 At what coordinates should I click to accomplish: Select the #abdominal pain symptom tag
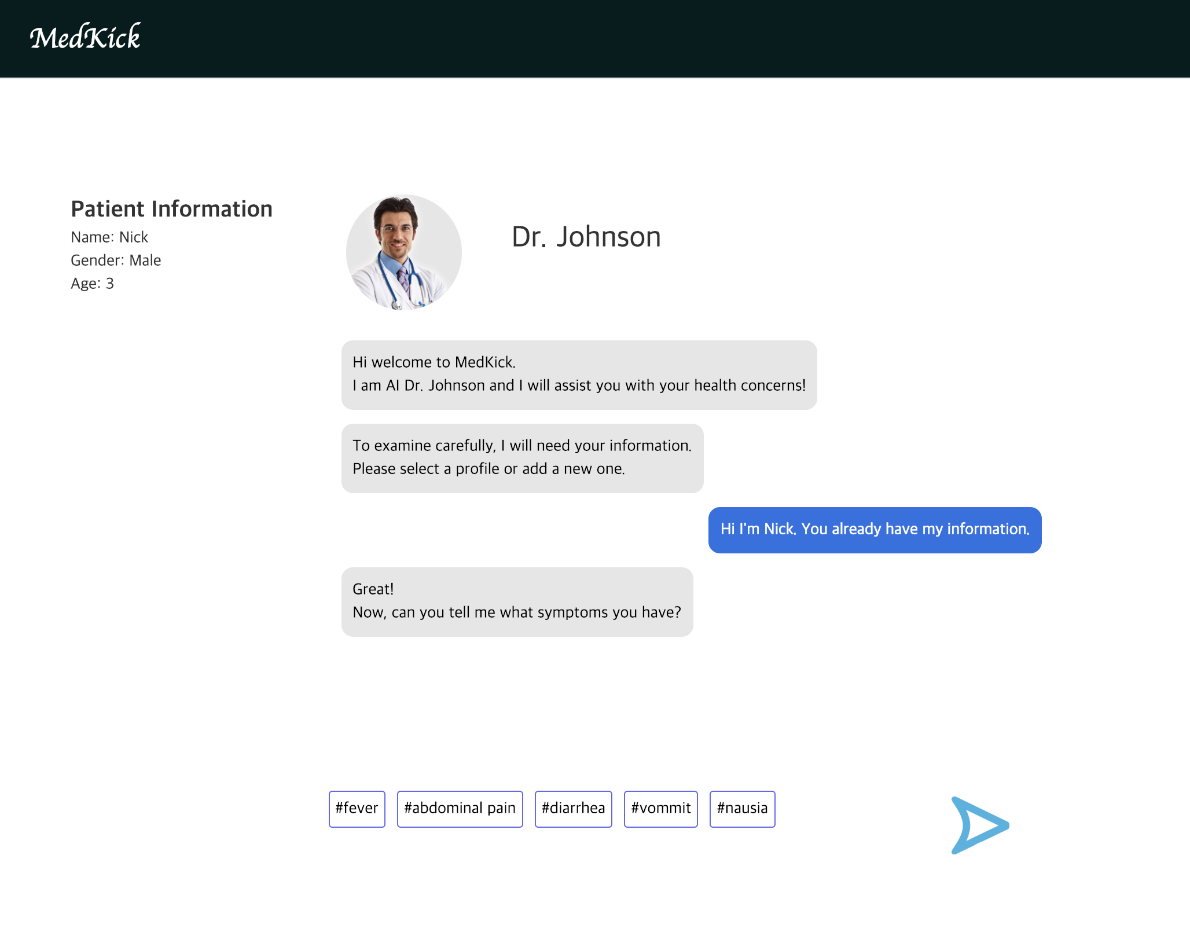[460, 809]
